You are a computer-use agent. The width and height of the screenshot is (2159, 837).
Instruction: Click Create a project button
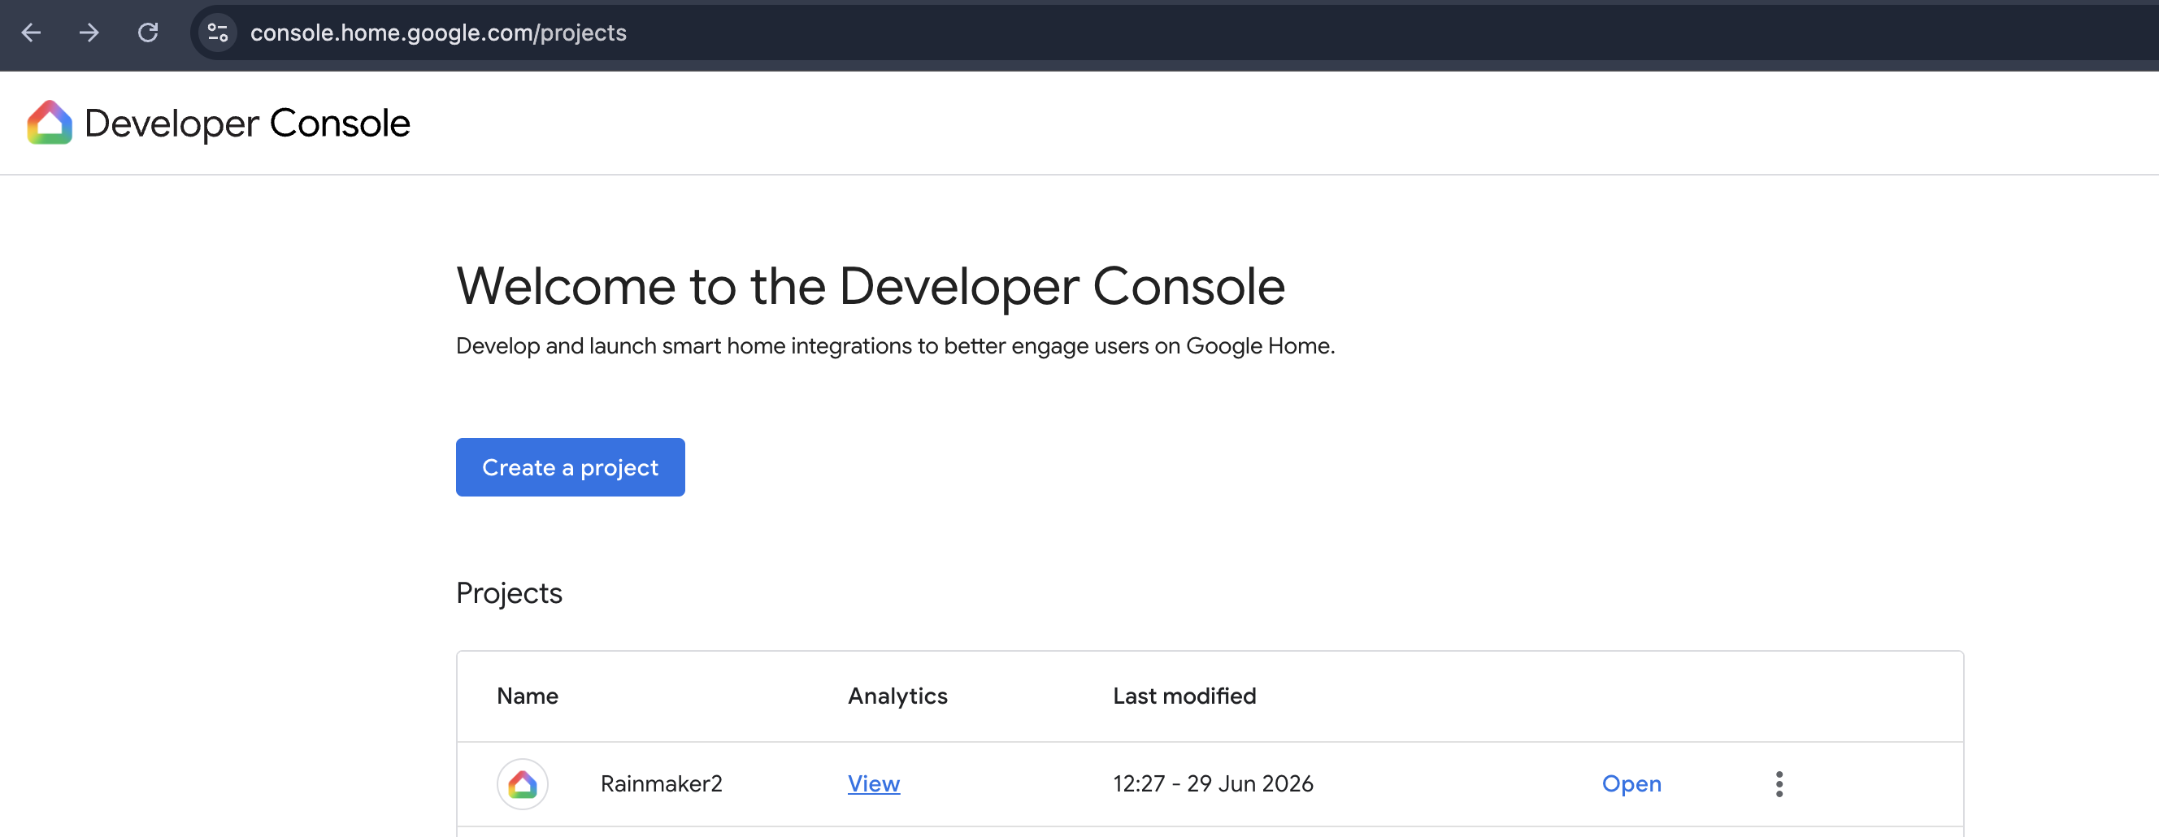pyautogui.click(x=570, y=466)
